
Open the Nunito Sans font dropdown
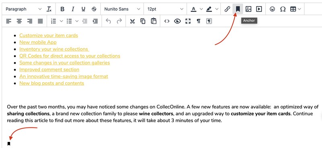click(122, 9)
